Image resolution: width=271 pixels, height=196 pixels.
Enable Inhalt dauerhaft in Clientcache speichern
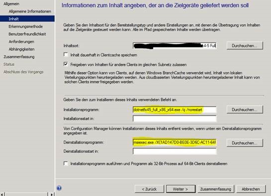[x=66, y=55]
